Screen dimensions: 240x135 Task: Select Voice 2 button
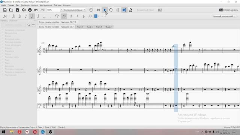click(x=99, y=16)
